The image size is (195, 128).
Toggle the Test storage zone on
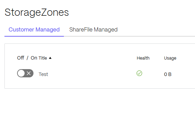tap(25, 73)
